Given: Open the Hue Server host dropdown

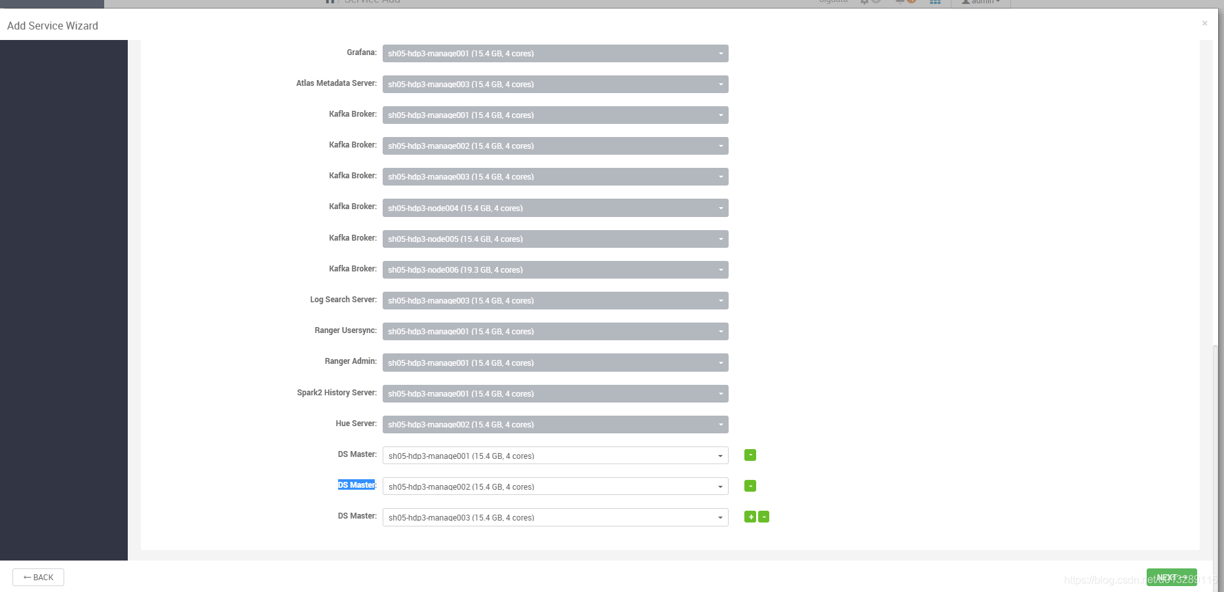Looking at the screenshot, I should coord(556,424).
